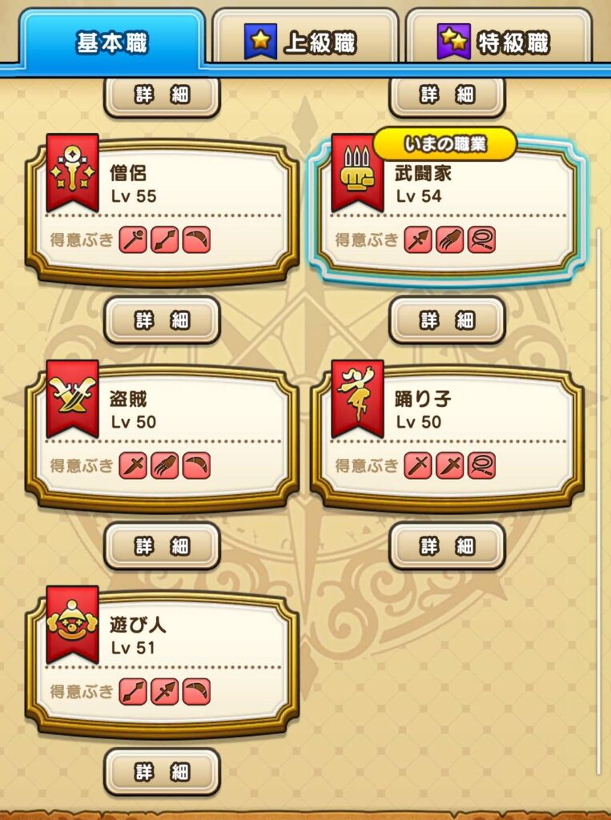611x820 pixels.
Task: Open 詳細 details below 遊び人 card
Action: pos(163,771)
